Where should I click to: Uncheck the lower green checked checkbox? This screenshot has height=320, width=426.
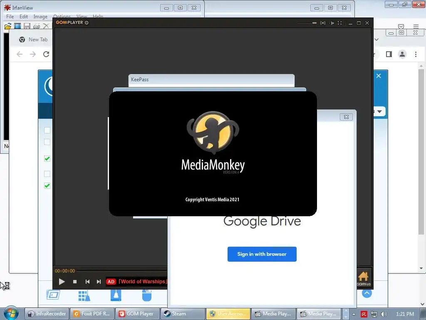click(47, 185)
